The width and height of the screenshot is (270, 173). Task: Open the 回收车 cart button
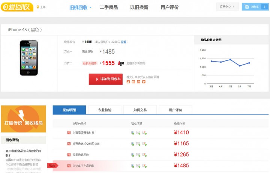click(x=255, y=7)
